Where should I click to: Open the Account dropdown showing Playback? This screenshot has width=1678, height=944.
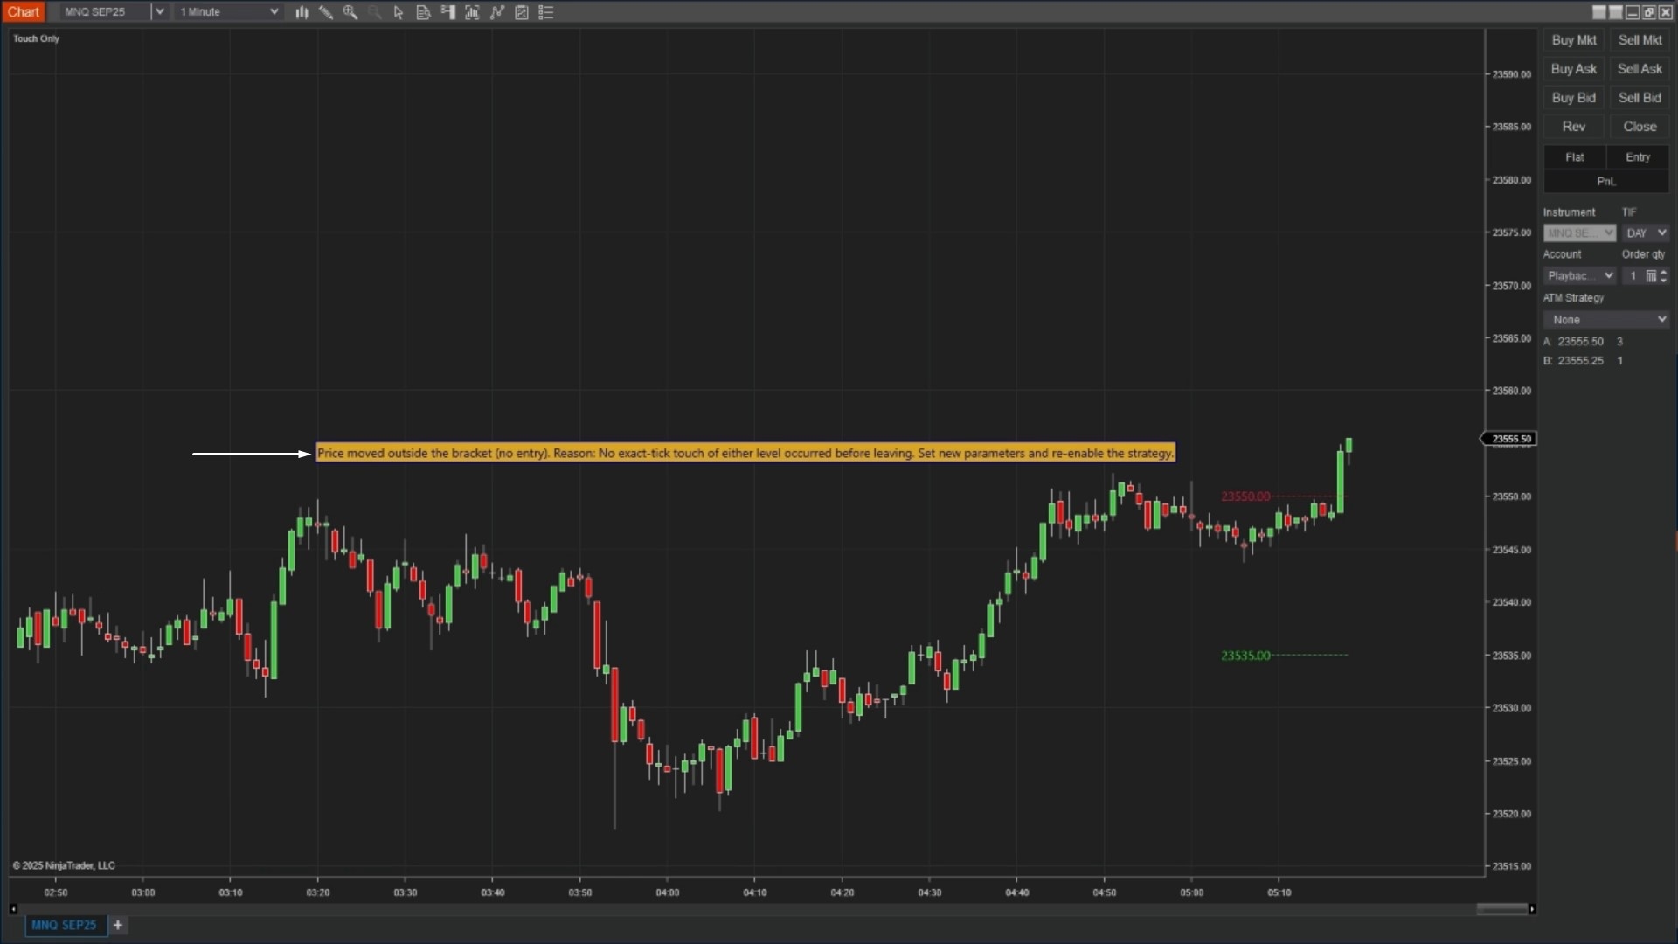point(1579,275)
